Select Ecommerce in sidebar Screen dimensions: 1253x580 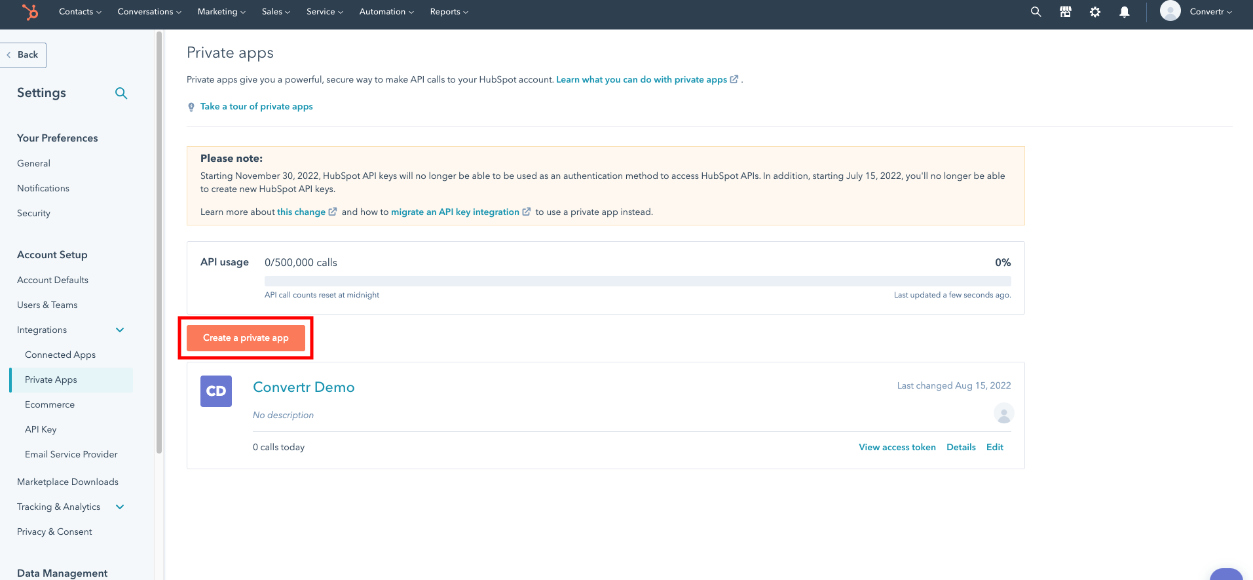[50, 404]
